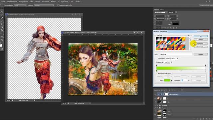Click the Сохранить button in Gradient Editor
This screenshot has width=213, height=120.
[200, 47]
